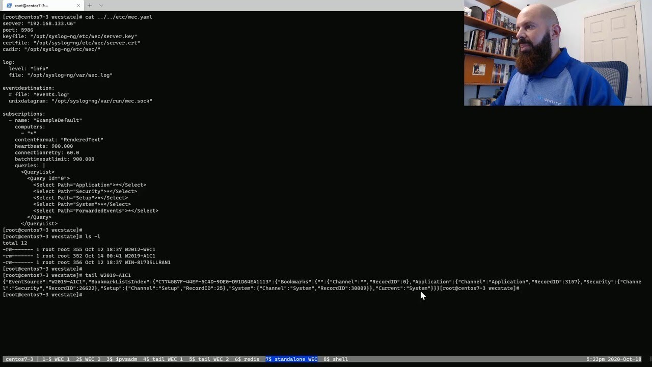Click the 'heartbeats: 900.000' line
Image resolution: width=652 pixels, height=367 pixels.
(44, 146)
